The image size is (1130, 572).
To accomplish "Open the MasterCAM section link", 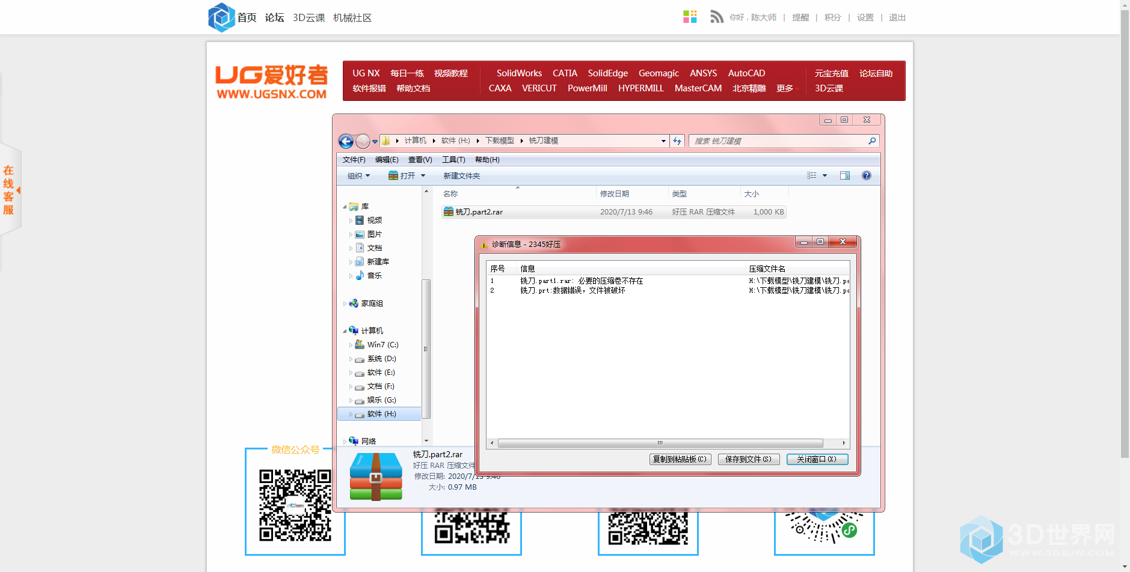I will [x=698, y=88].
